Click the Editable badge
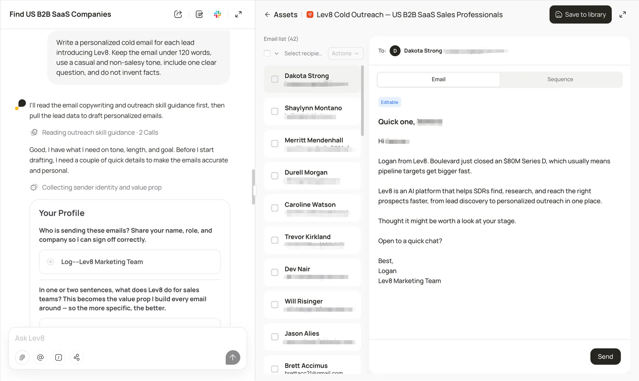639x381 pixels. 389,103
